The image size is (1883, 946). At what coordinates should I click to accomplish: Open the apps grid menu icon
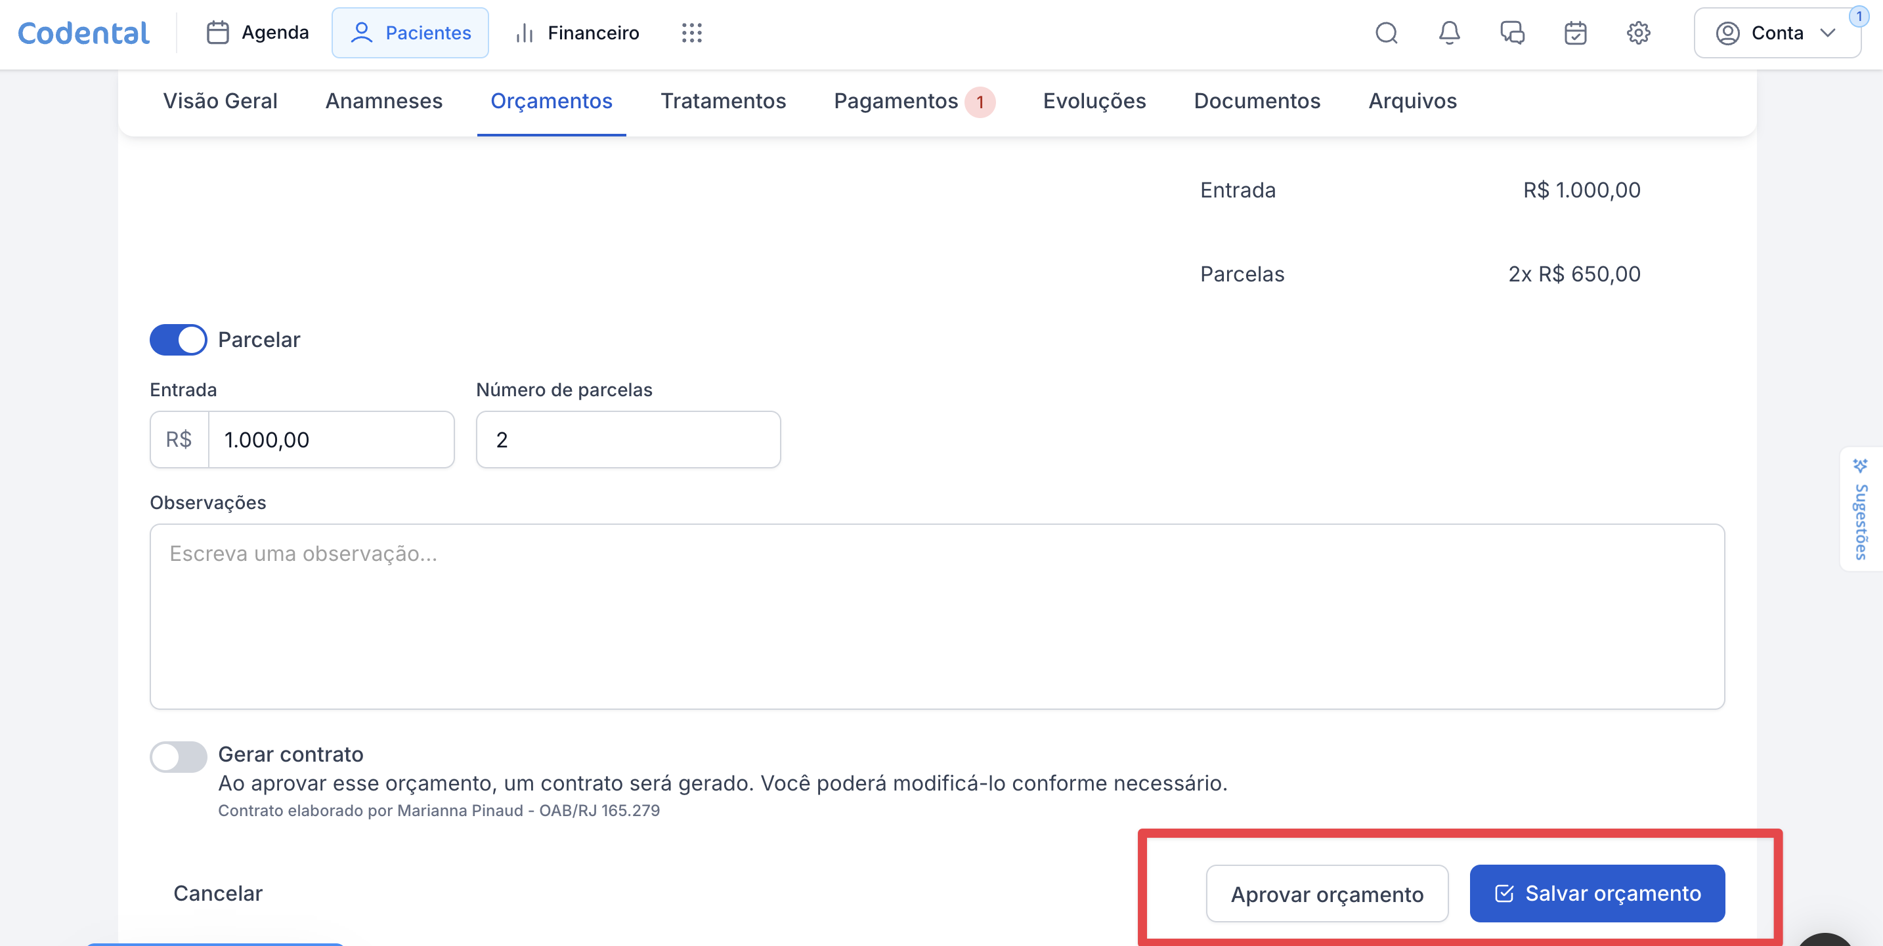[691, 33]
